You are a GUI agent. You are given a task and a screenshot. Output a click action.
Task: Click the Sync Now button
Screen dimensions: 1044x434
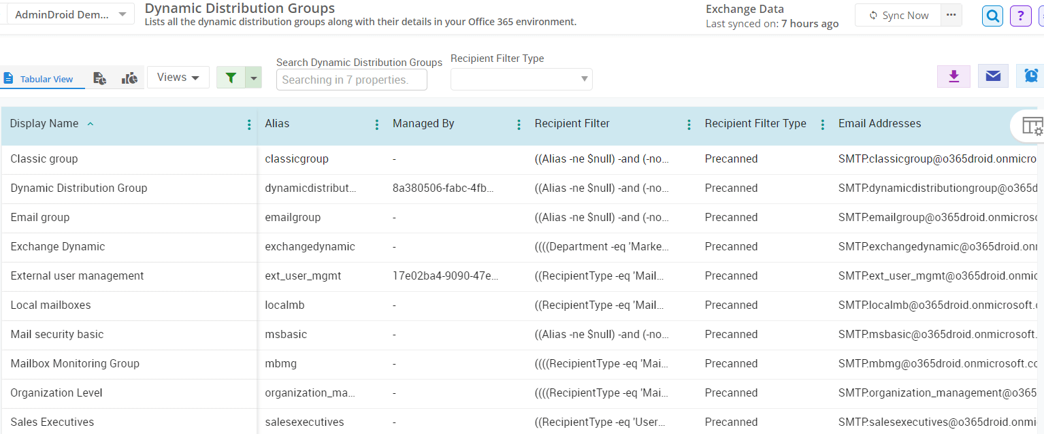tap(898, 15)
